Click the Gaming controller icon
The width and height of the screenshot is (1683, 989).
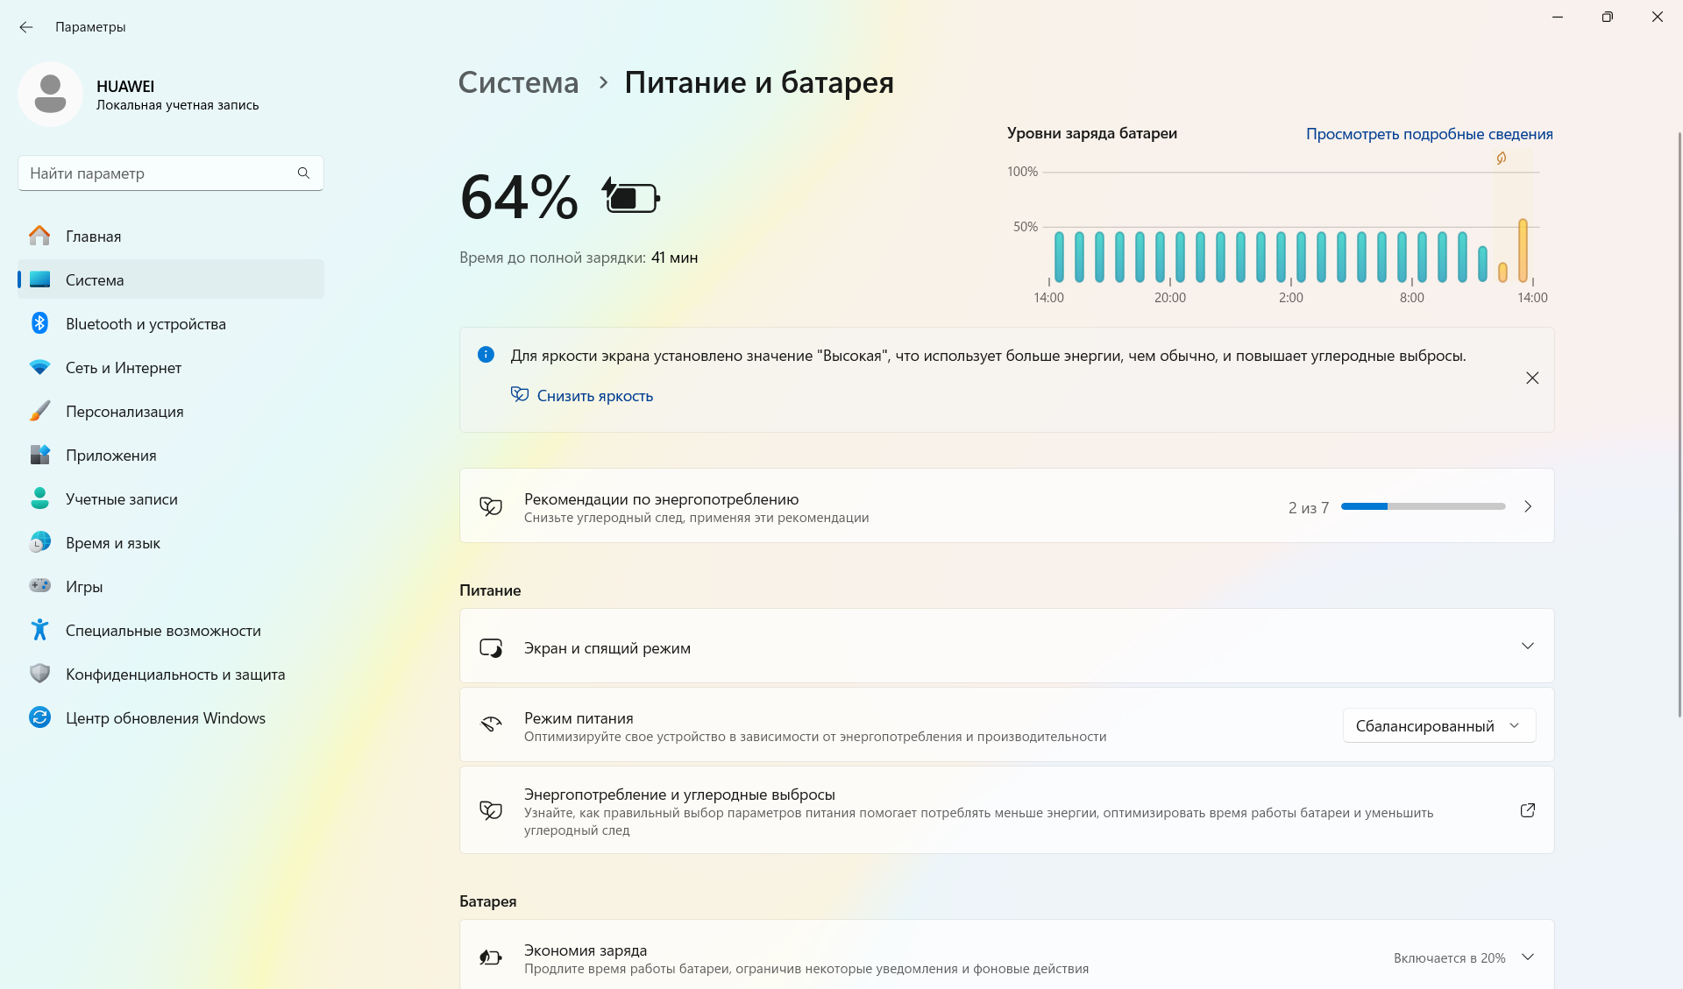[39, 586]
